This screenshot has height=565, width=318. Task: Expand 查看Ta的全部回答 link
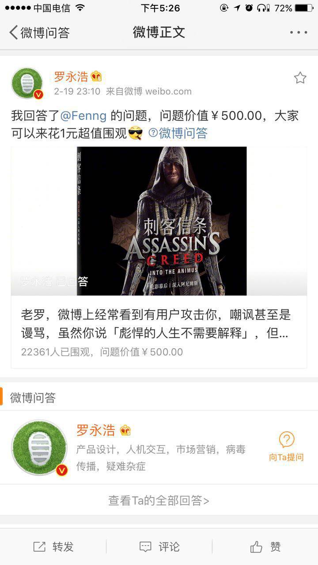[159, 500]
